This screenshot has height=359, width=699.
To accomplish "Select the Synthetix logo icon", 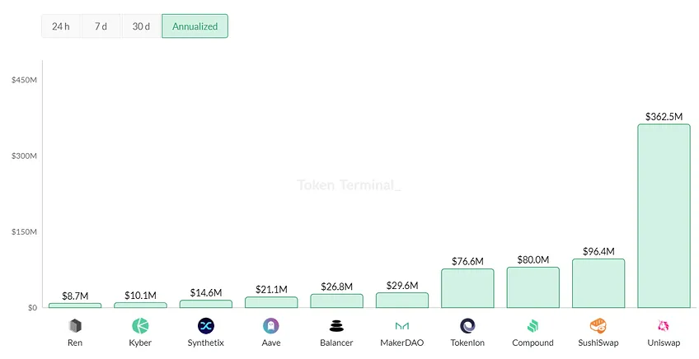I will tap(206, 326).
